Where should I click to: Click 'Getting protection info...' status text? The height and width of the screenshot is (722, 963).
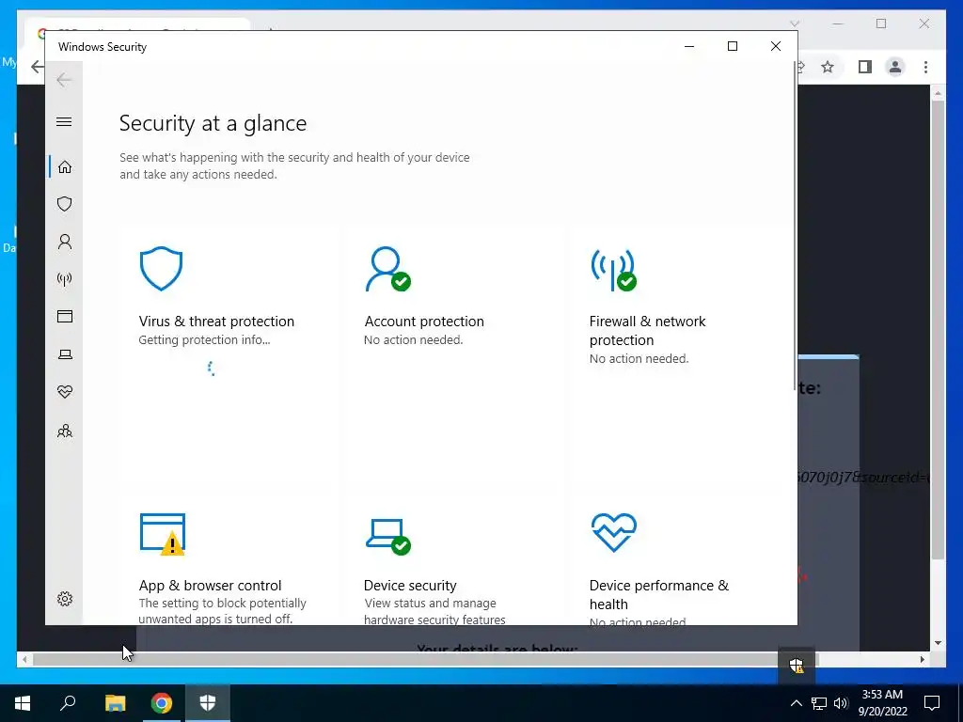click(204, 339)
